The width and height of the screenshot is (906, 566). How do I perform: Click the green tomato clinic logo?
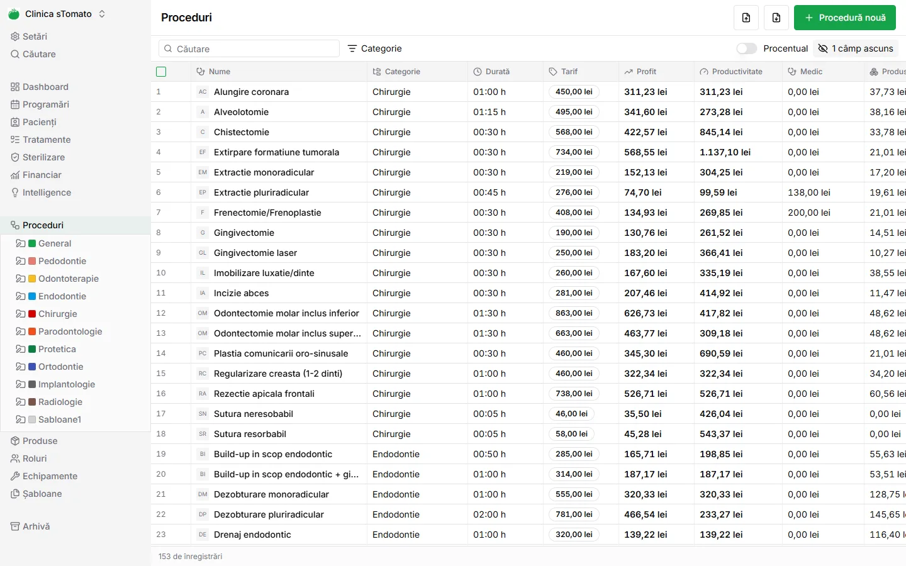pyautogui.click(x=14, y=14)
